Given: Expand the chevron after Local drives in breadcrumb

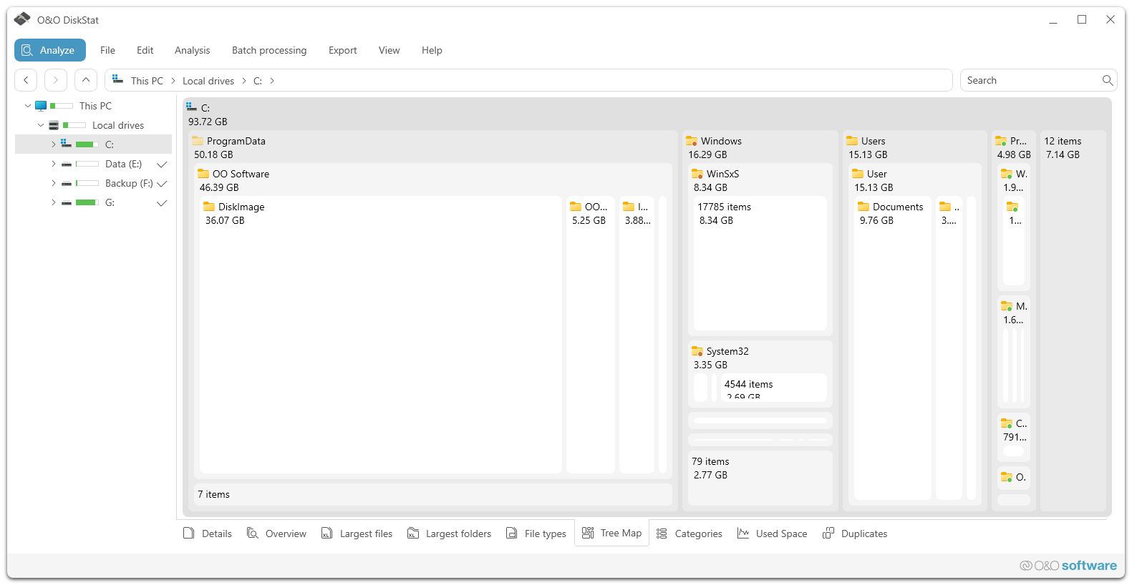Looking at the screenshot, I should point(243,81).
